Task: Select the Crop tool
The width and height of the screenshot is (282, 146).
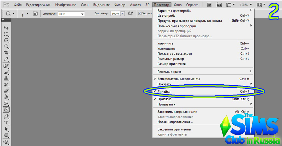Action: (x=6, y=53)
